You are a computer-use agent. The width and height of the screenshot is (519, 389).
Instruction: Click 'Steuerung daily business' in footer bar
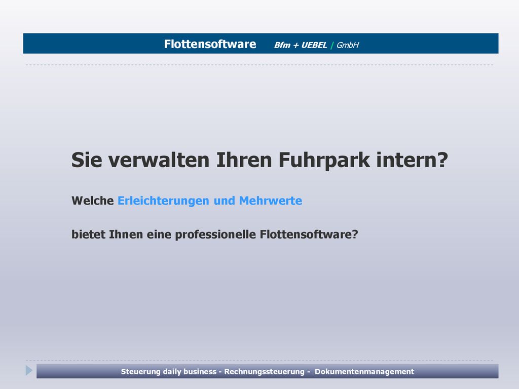[x=168, y=371]
